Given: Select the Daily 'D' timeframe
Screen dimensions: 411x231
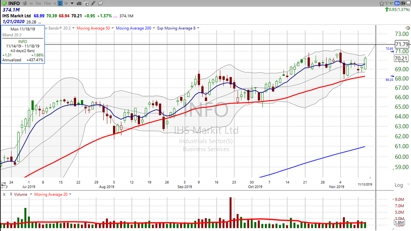Looking at the screenshot, I should click(x=60, y=3).
